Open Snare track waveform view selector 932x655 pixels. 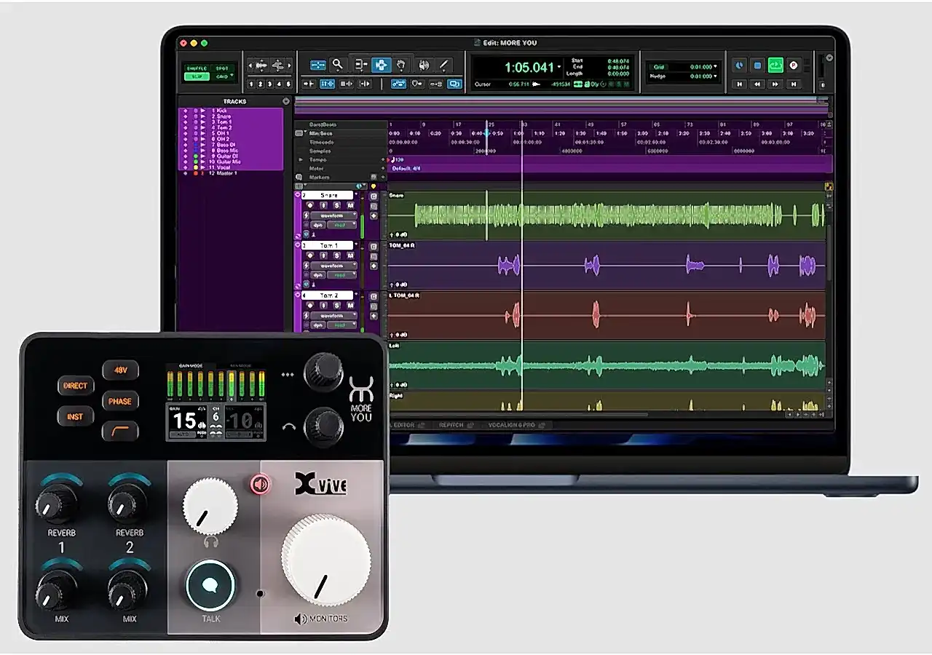pyautogui.click(x=333, y=215)
